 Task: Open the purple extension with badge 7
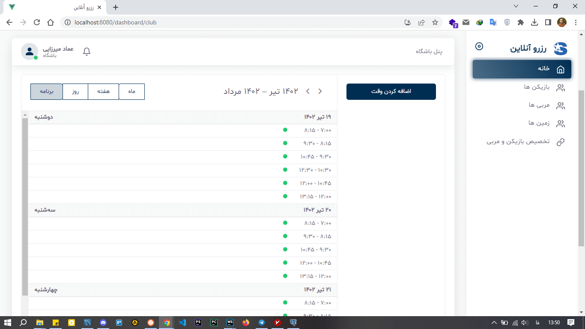click(x=453, y=23)
